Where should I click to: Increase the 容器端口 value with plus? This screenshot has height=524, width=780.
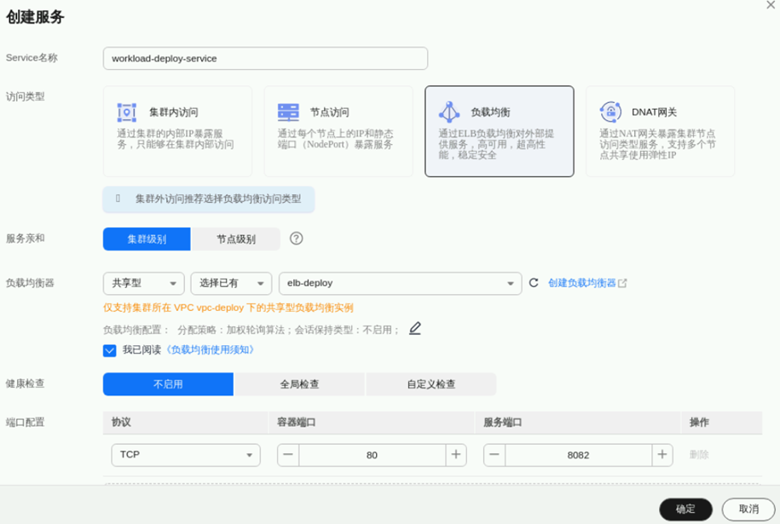456,455
